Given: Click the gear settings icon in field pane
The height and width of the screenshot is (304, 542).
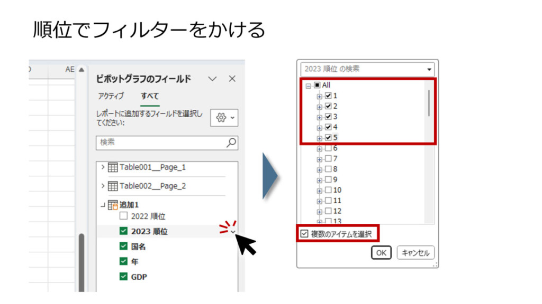Looking at the screenshot, I should click(221, 118).
